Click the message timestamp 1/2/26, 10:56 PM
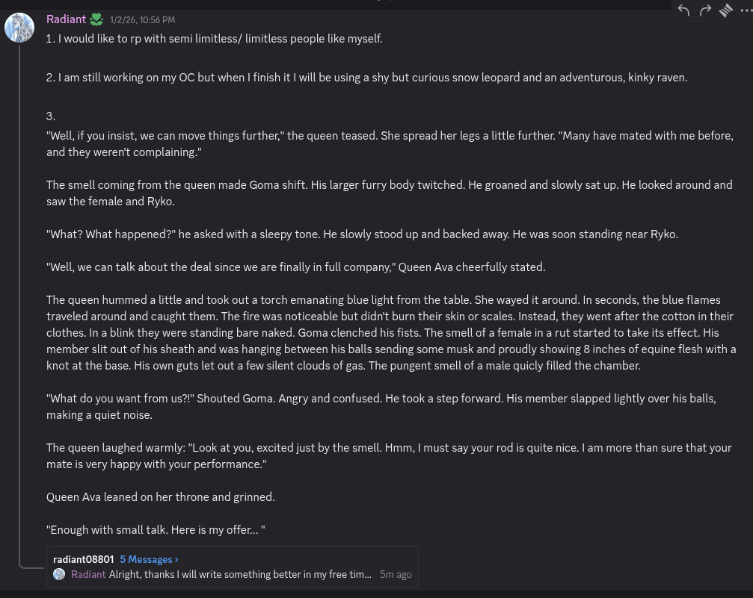Viewport: 753px width, 598px height. tap(143, 20)
